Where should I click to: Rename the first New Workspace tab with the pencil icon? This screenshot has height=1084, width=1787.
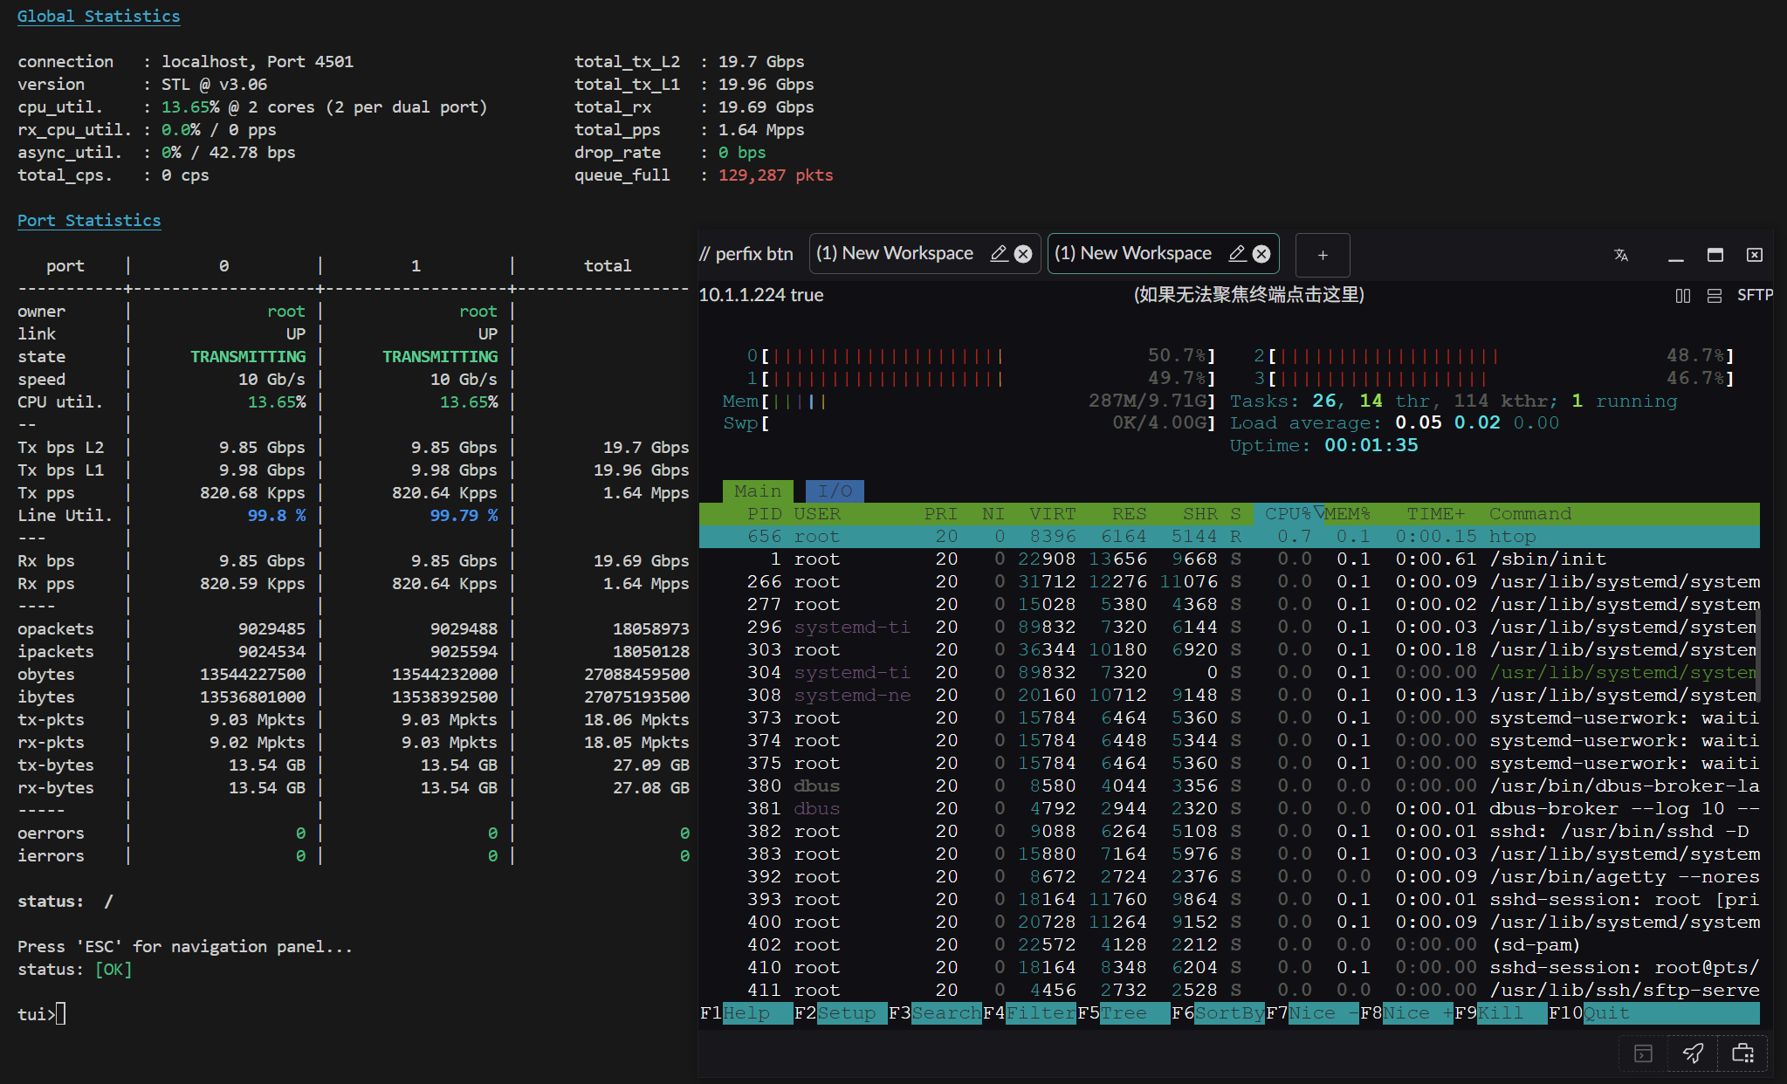tap(999, 253)
